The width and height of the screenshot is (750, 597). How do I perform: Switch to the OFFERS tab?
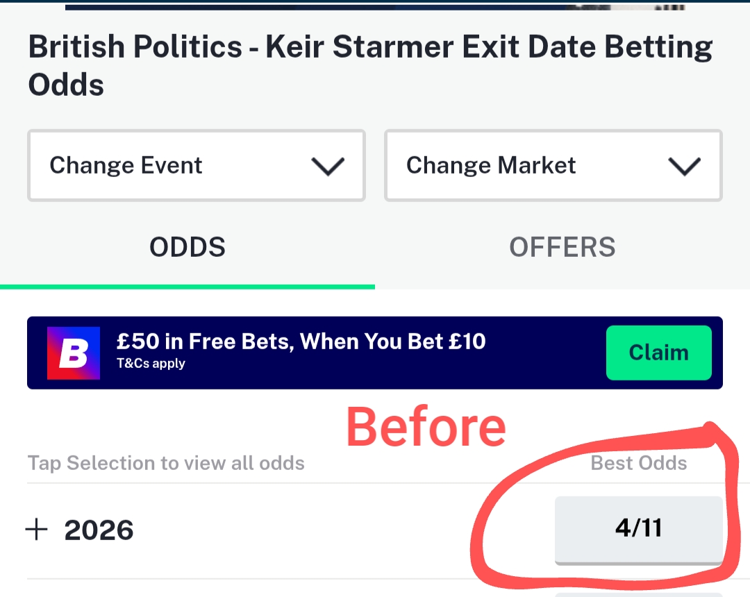tap(562, 248)
